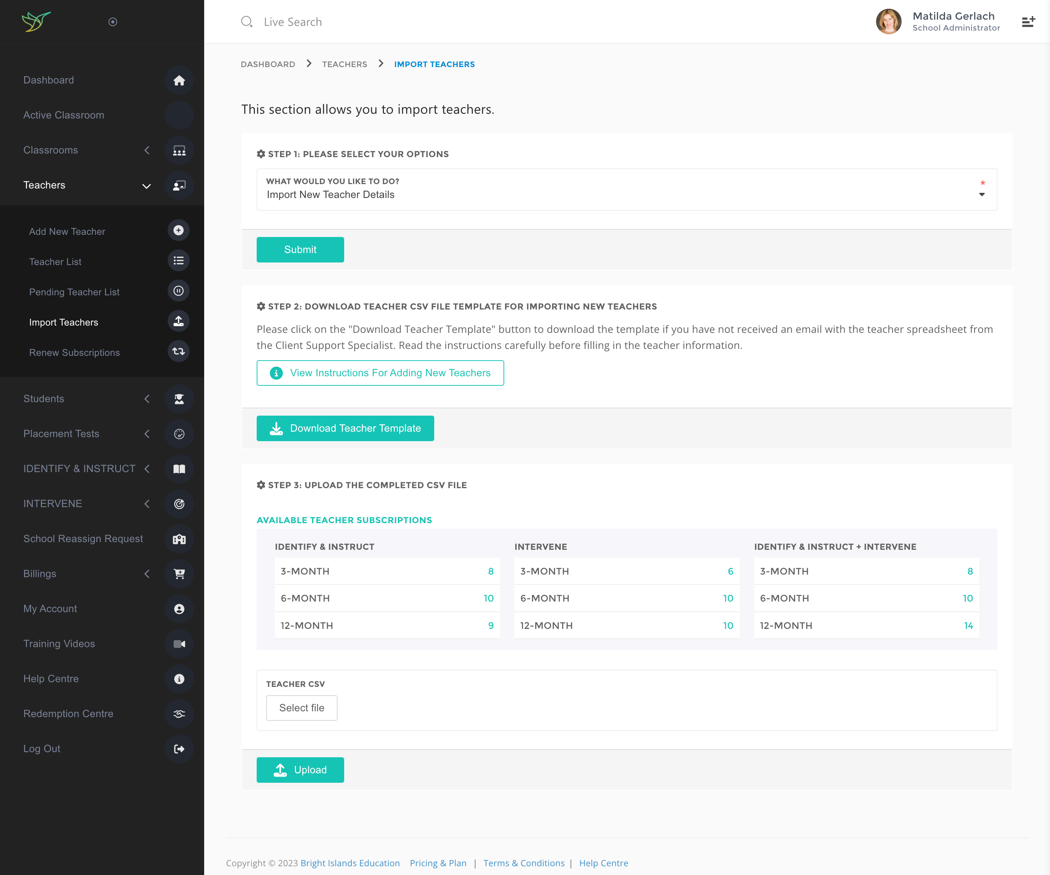
Task: Open Teacher List in sidebar
Action: 55,262
